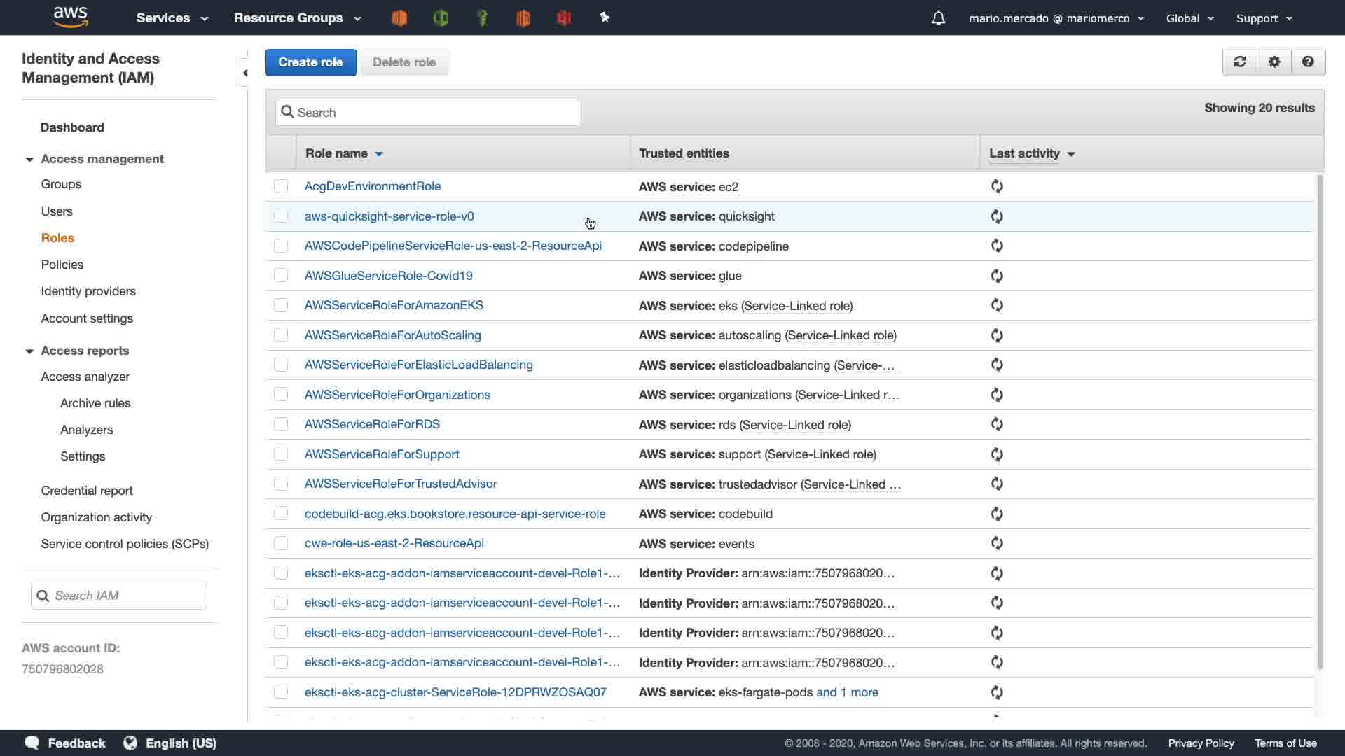This screenshot has height=756, width=1345.
Task: Open Credential report in sidebar
Action: (x=87, y=491)
